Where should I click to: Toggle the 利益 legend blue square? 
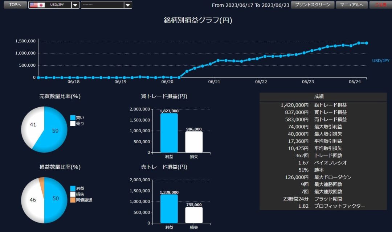click(x=73, y=188)
